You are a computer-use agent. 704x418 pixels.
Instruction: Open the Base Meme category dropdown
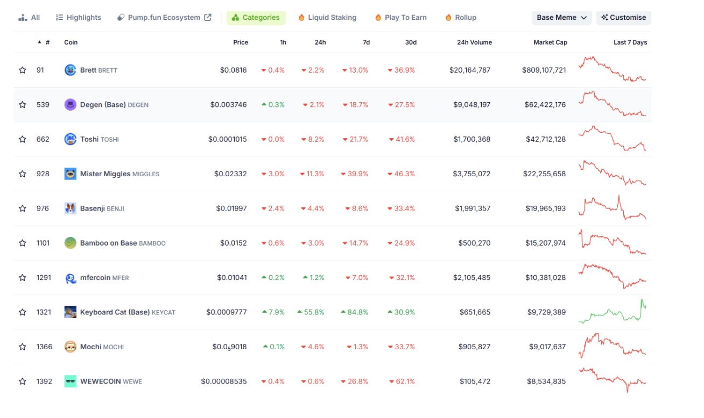click(x=562, y=18)
